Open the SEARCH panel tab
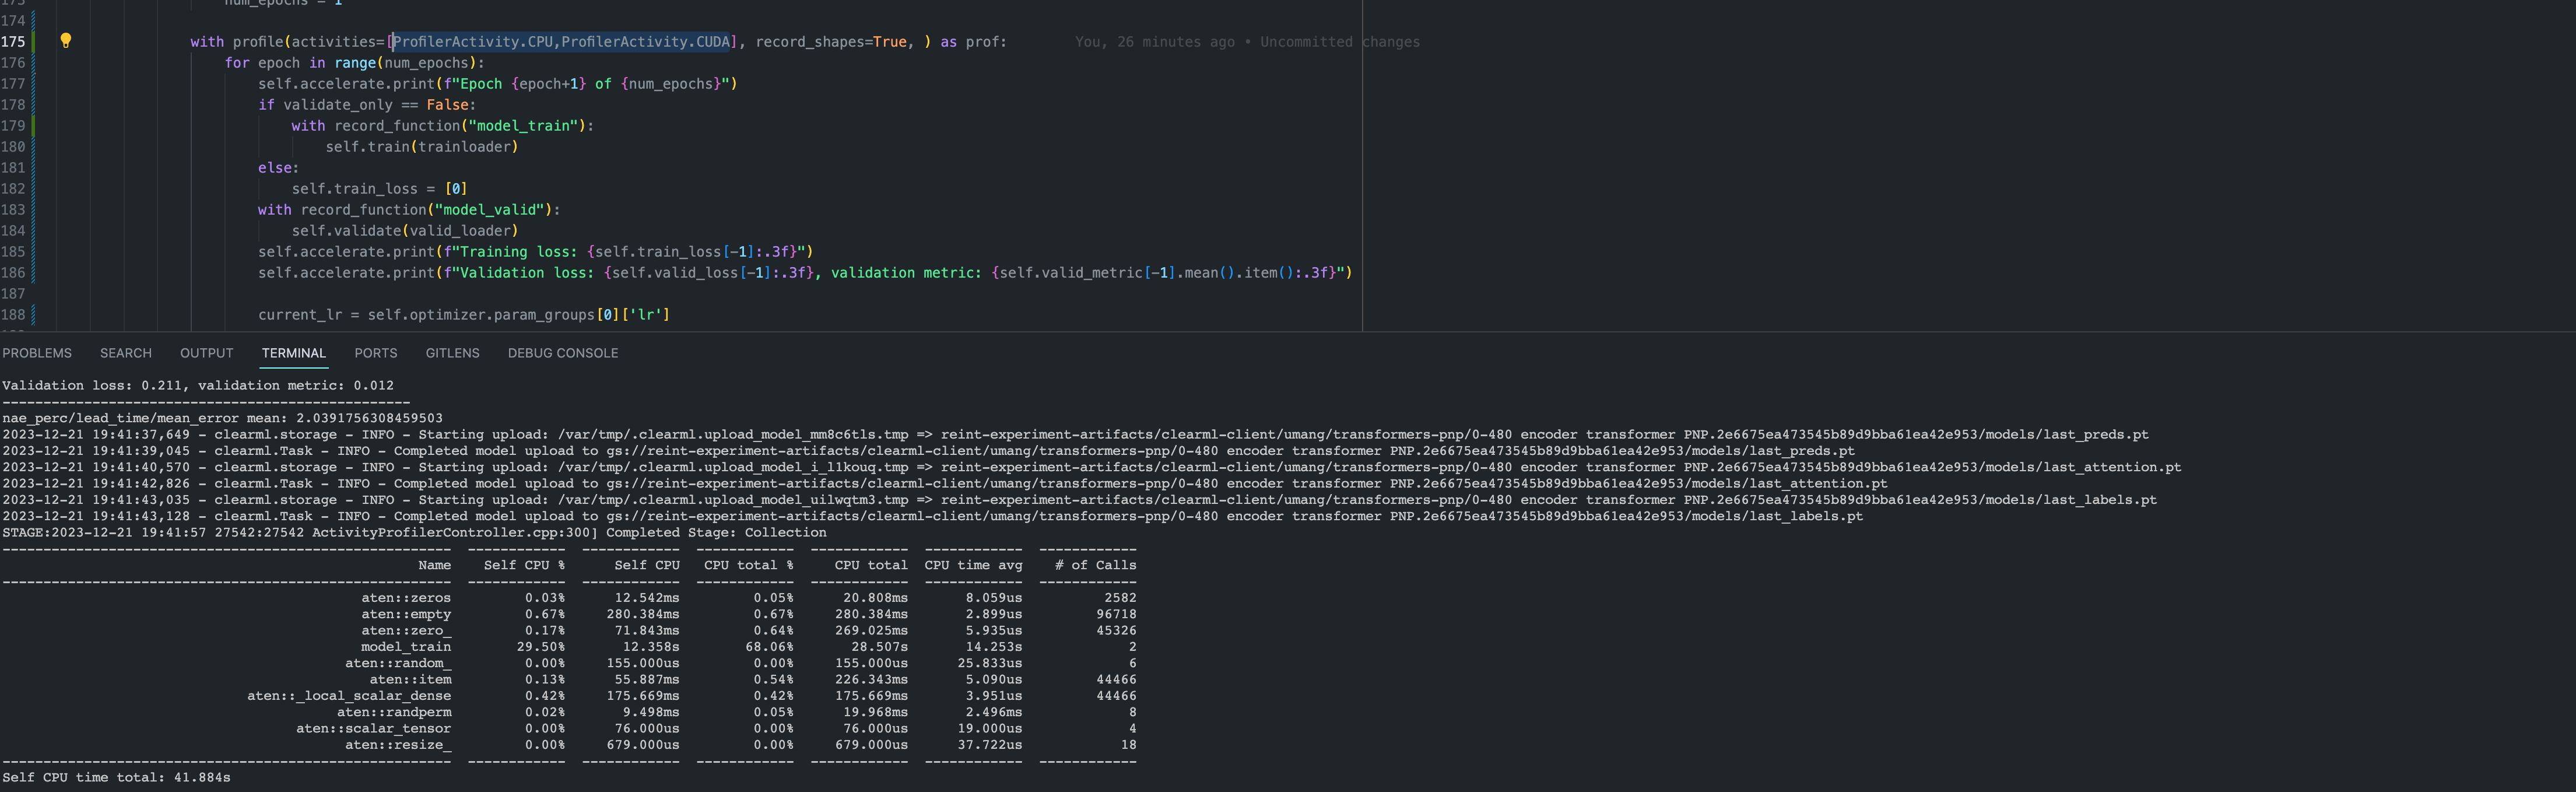 pos(126,353)
